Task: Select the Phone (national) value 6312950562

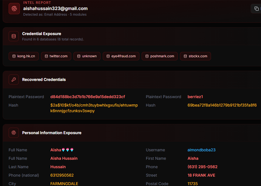Action: tap(62, 175)
